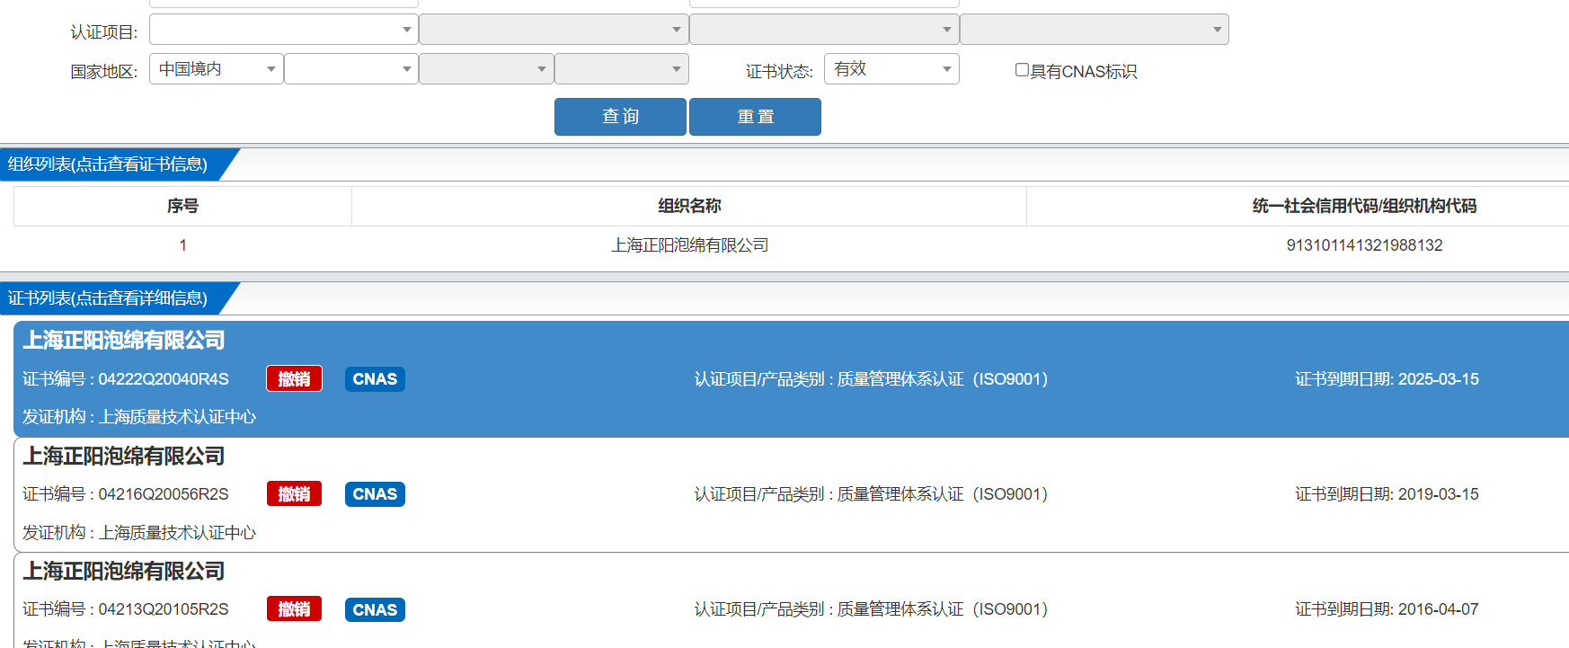Click the company title above certificate 04216Q20056R2S
The width and height of the screenshot is (1569, 648).
[x=124, y=457]
